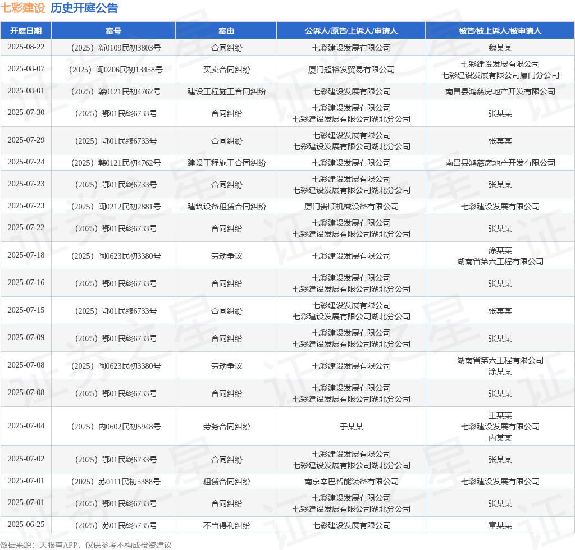Image resolution: width=575 pixels, height=550 pixels.
Task: Click case number (2025)新0109民初3803号
Action: coord(116,48)
